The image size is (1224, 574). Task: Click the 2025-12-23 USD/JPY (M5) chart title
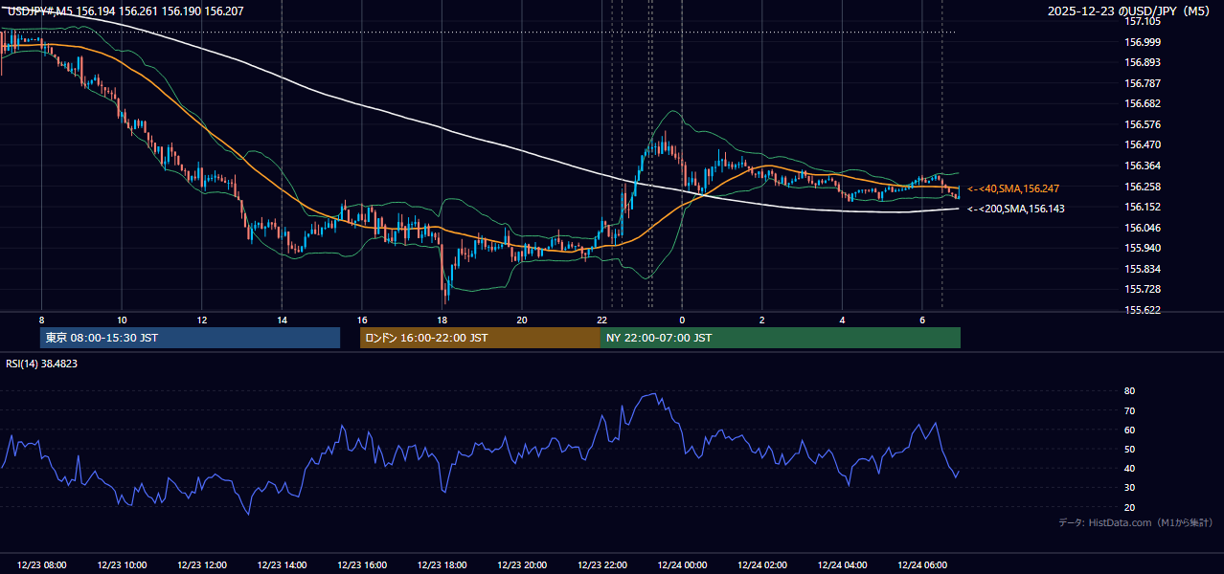[x=1129, y=11]
